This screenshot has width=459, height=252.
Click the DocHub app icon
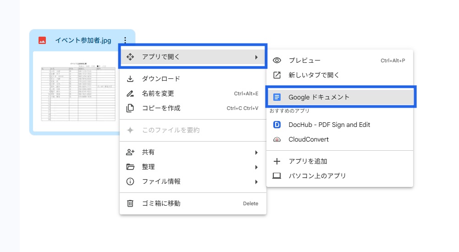point(277,125)
